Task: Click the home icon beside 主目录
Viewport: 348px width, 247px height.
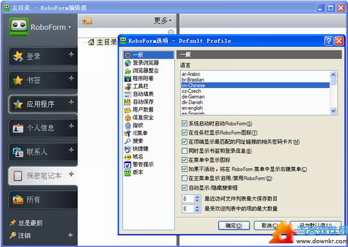Action: point(91,42)
